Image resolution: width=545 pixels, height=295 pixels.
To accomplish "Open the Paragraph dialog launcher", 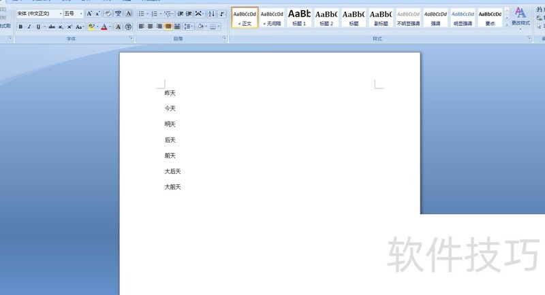I will (x=225, y=38).
